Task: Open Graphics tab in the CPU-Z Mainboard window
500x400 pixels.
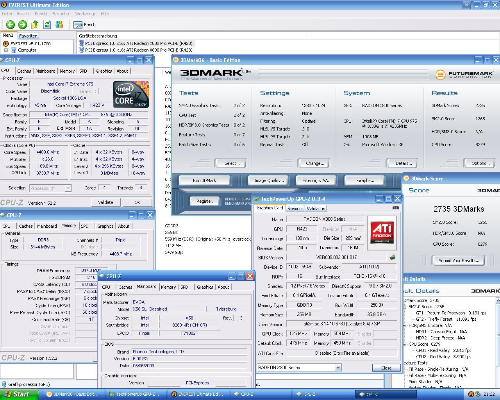Action: coord(205,287)
